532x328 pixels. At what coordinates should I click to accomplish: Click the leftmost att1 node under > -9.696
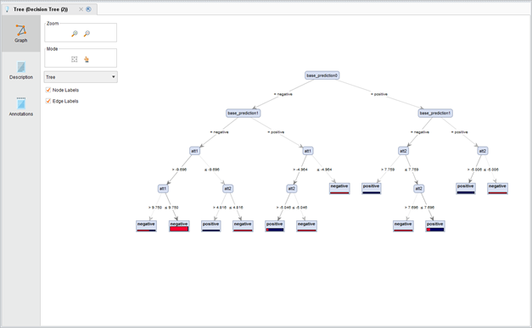(163, 188)
